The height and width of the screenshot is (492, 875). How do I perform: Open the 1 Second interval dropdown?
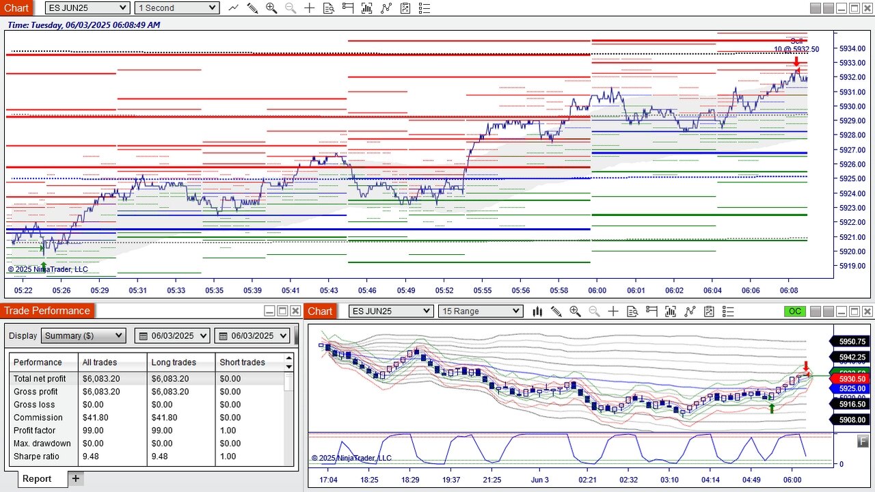pyautogui.click(x=177, y=8)
